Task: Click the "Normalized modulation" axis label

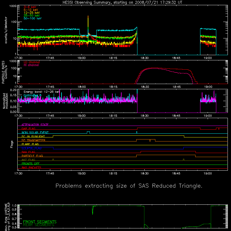Action: tap(5, 101)
